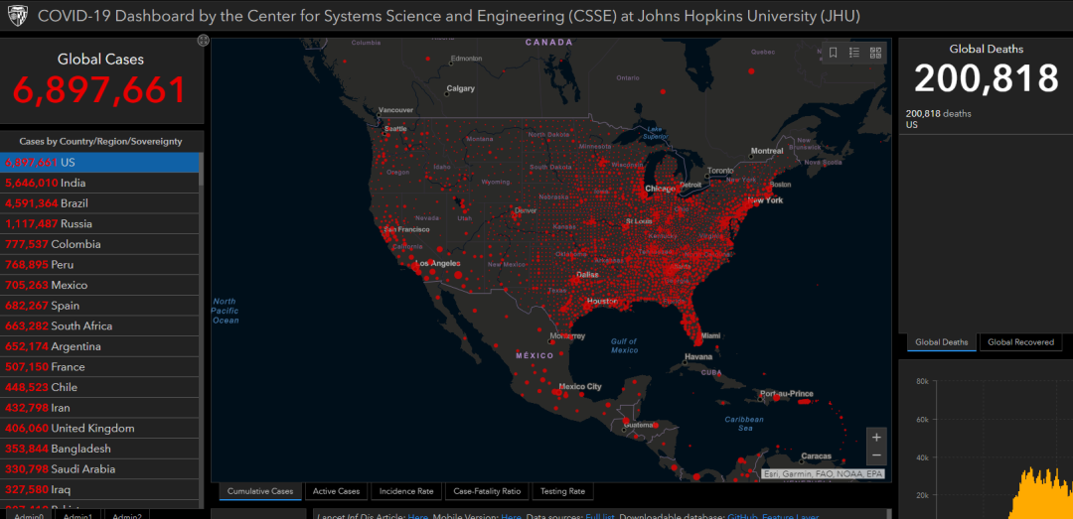Select the US row in country list

pos(99,163)
